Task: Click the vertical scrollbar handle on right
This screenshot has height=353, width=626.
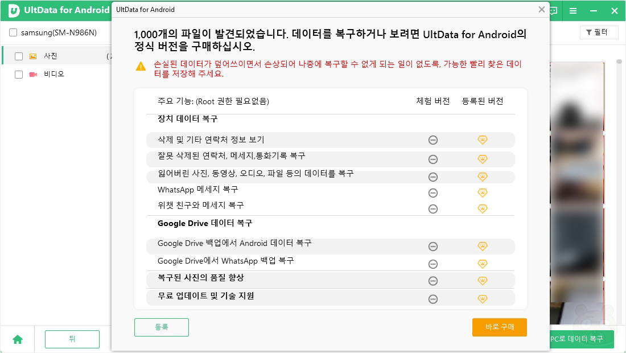Action: 619,61
